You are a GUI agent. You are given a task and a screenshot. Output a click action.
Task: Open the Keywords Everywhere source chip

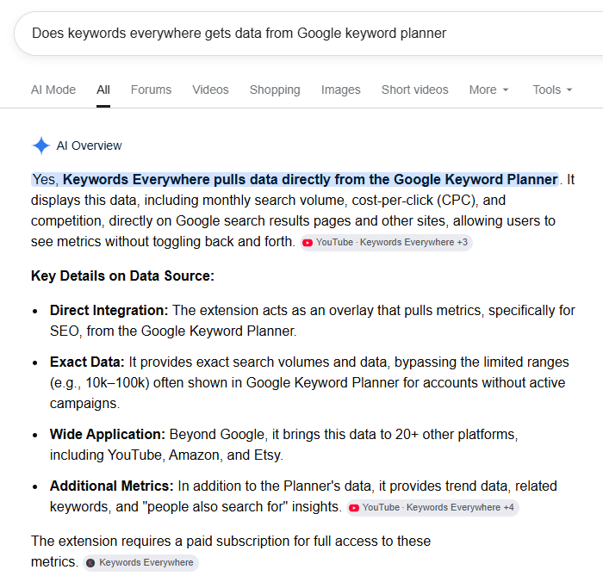click(x=140, y=563)
